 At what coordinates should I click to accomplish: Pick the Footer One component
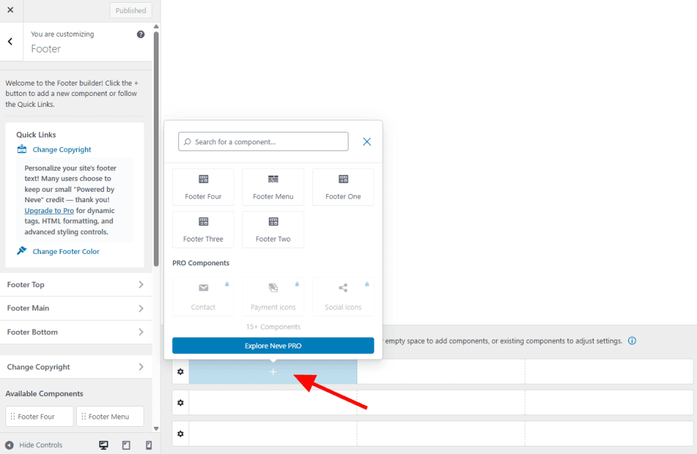[343, 186]
